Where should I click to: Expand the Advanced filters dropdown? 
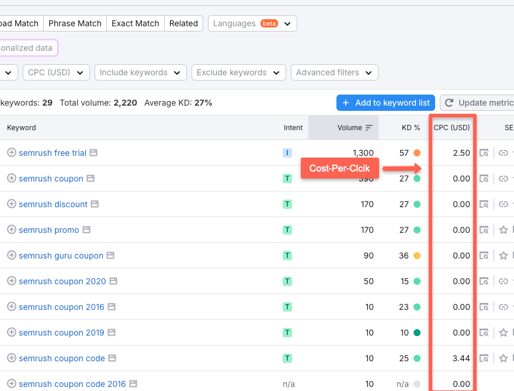pyautogui.click(x=334, y=72)
